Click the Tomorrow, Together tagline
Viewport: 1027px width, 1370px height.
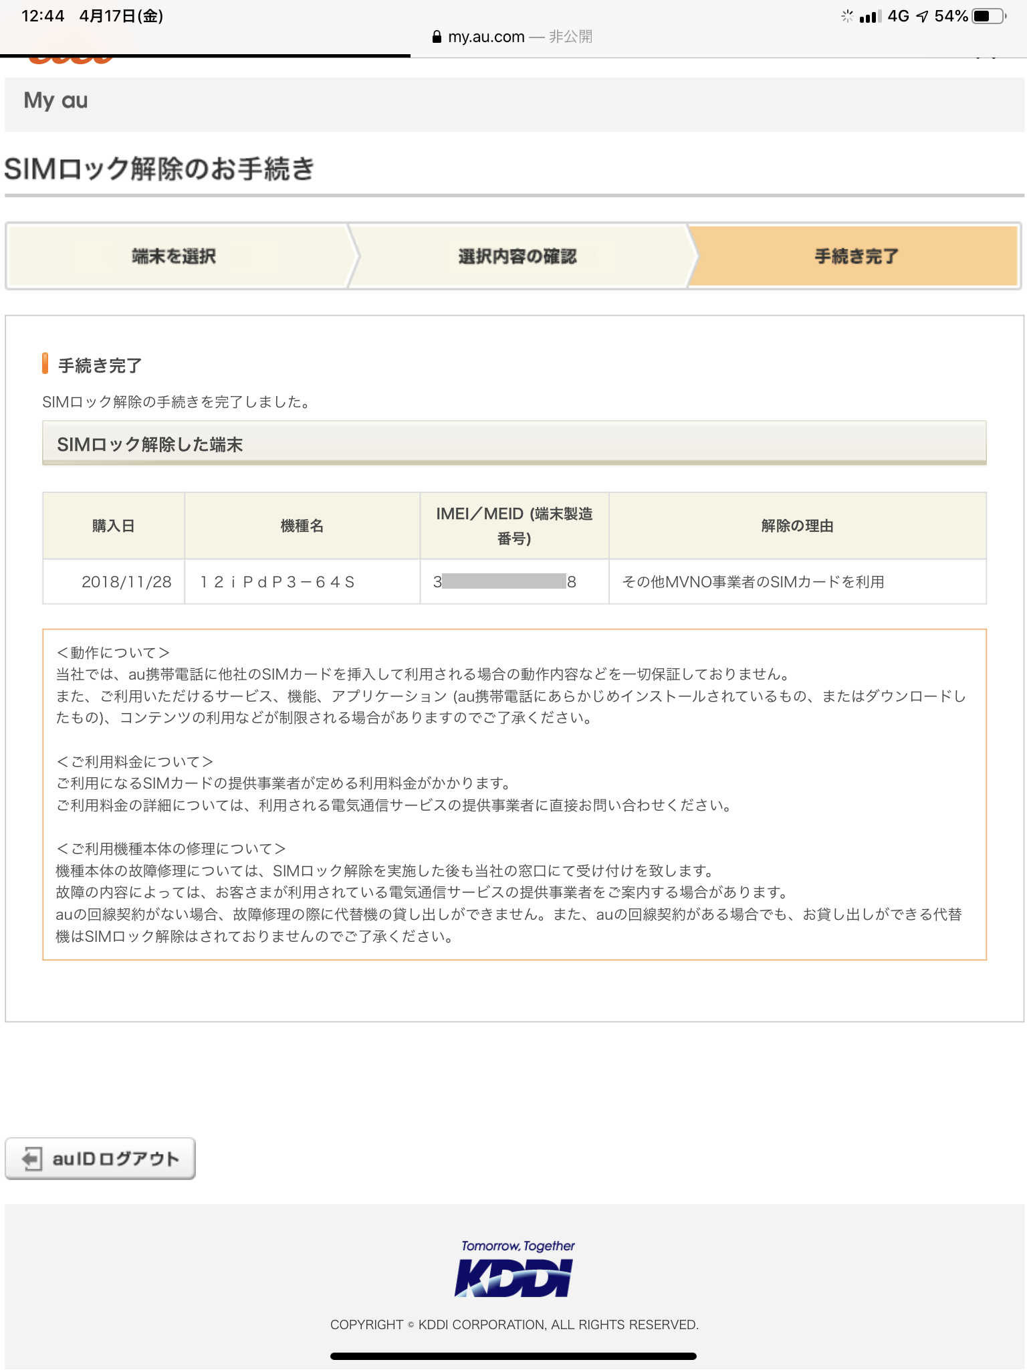pos(518,1246)
